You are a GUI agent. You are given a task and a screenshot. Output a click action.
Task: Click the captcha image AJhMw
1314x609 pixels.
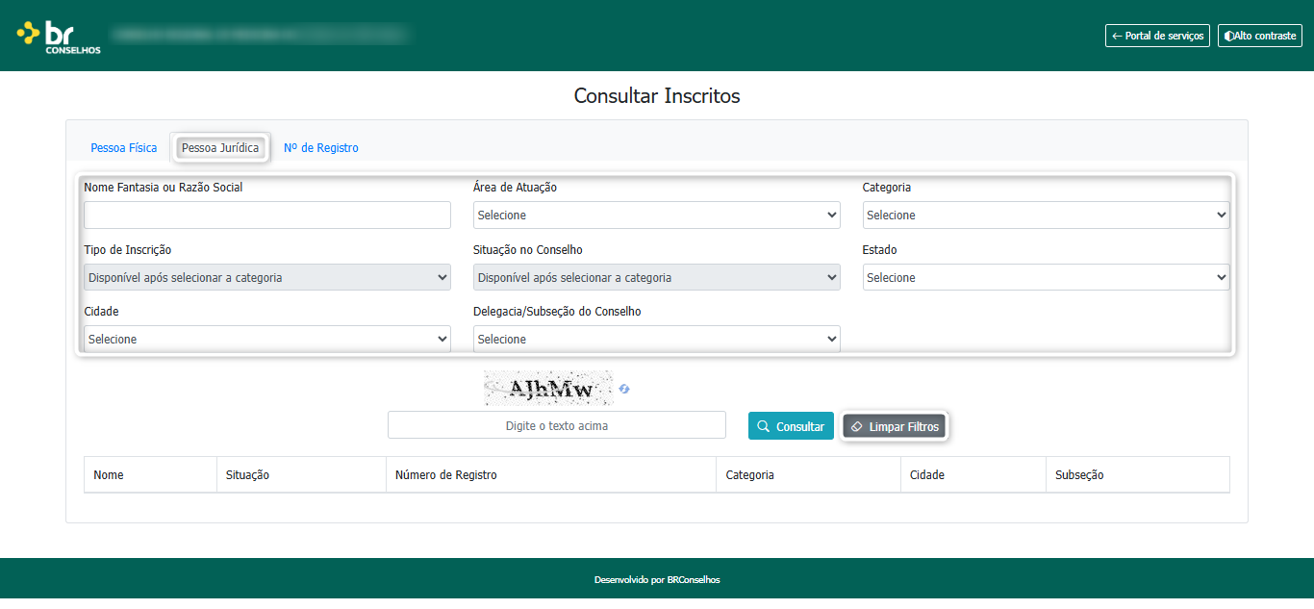tap(548, 389)
